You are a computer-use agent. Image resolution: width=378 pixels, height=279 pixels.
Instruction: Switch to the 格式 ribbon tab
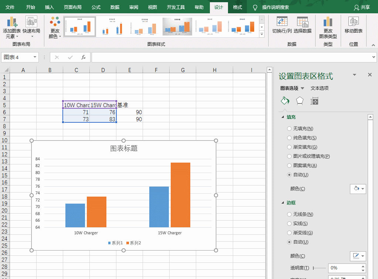238,7
